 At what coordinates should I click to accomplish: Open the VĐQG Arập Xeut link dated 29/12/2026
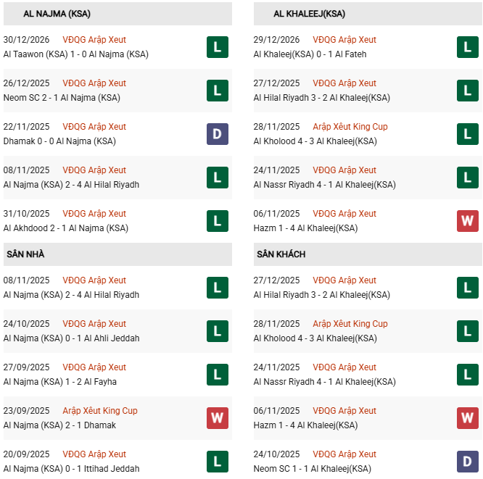coord(344,40)
